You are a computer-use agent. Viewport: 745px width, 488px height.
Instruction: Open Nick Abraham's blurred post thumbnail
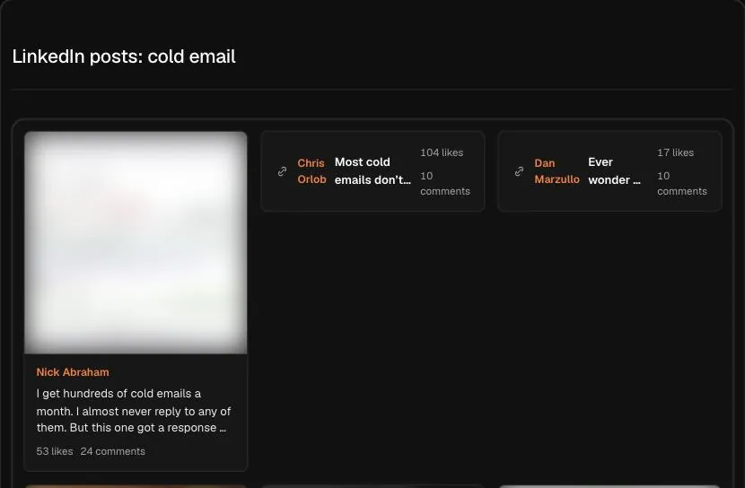[136, 242]
